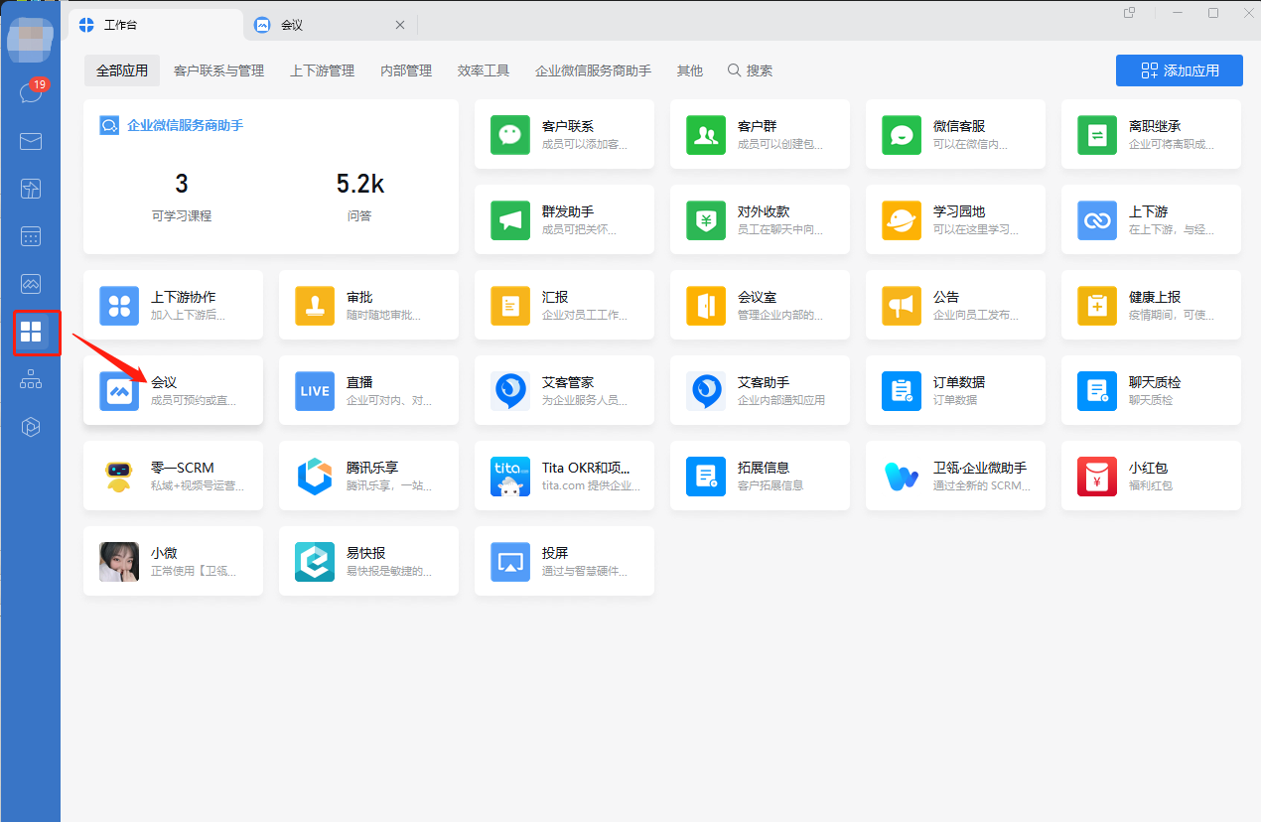This screenshot has height=822, width=1261.
Task: Close the 会议 tab
Action: (x=400, y=26)
